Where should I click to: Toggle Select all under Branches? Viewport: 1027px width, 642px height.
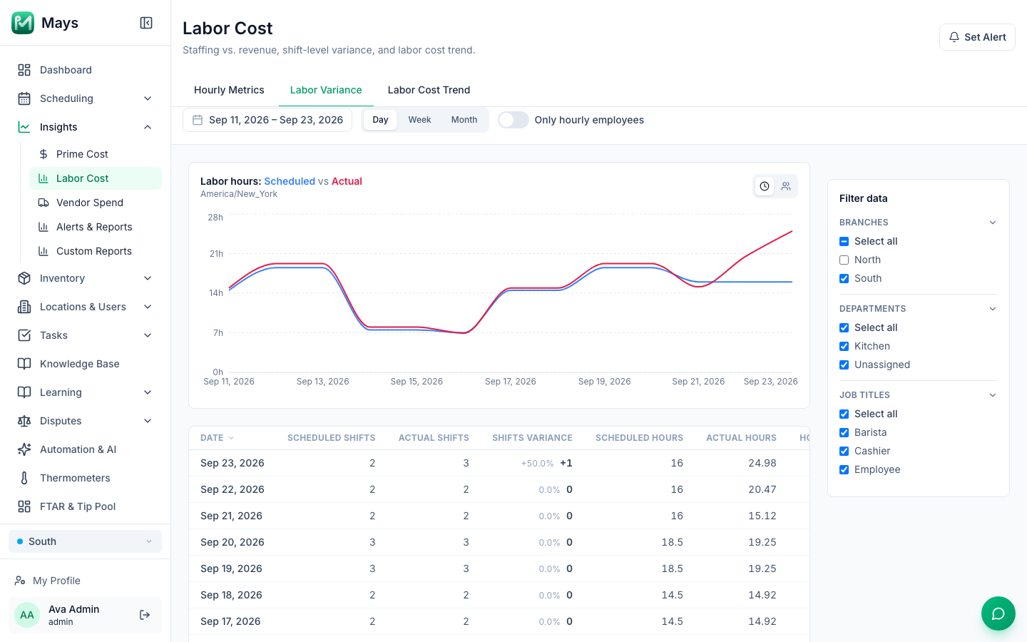844,242
